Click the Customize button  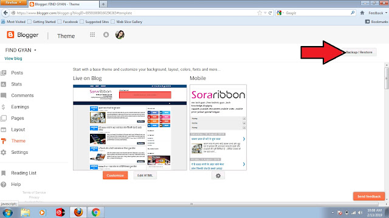pyautogui.click(x=115, y=176)
